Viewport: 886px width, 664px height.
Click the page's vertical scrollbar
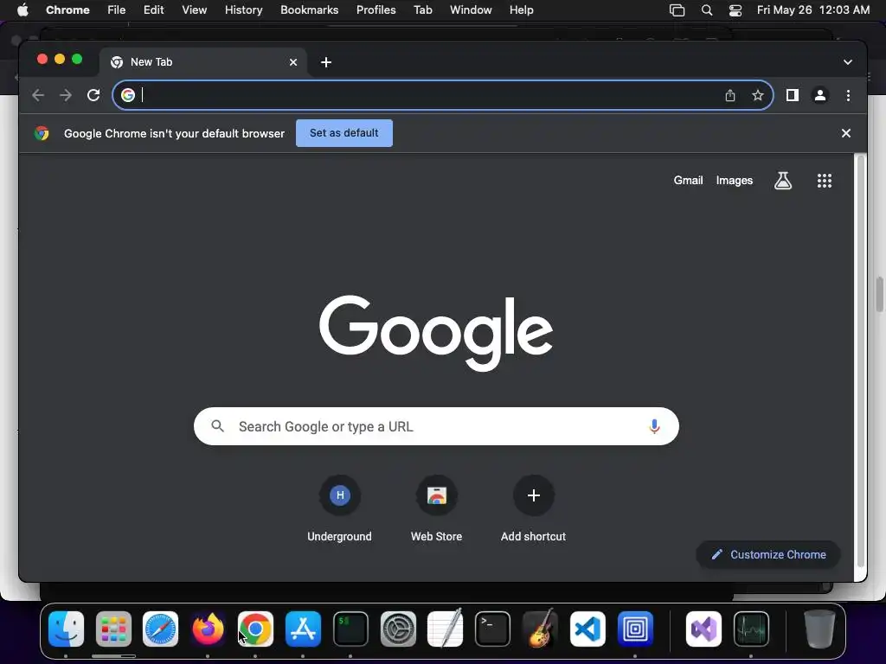point(861,361)
